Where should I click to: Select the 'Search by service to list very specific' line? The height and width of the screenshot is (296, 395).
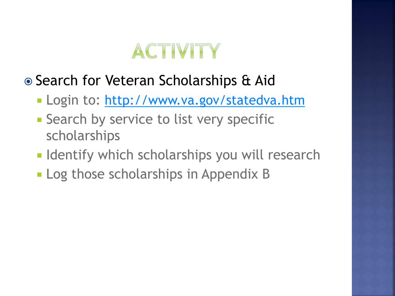coord(160,119)
